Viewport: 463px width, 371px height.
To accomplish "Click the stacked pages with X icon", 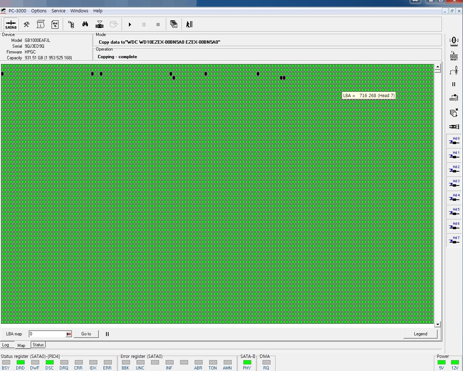I will [454, 112].
